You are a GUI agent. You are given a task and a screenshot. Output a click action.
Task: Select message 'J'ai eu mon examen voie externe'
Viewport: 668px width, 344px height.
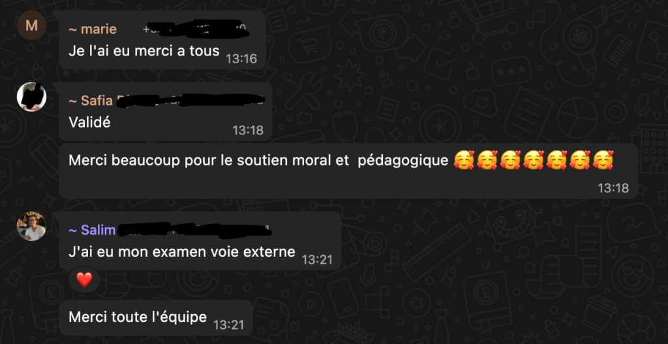[x=200, y=241]
